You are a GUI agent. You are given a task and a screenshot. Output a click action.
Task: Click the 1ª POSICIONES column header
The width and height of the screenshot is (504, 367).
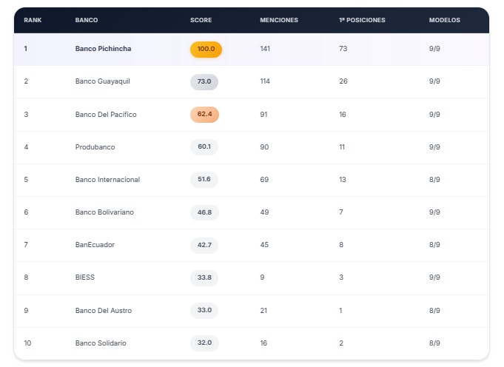click(362, 20)
